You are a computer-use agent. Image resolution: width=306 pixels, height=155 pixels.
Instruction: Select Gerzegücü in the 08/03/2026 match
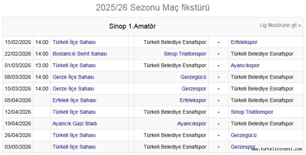coord(193,77)
